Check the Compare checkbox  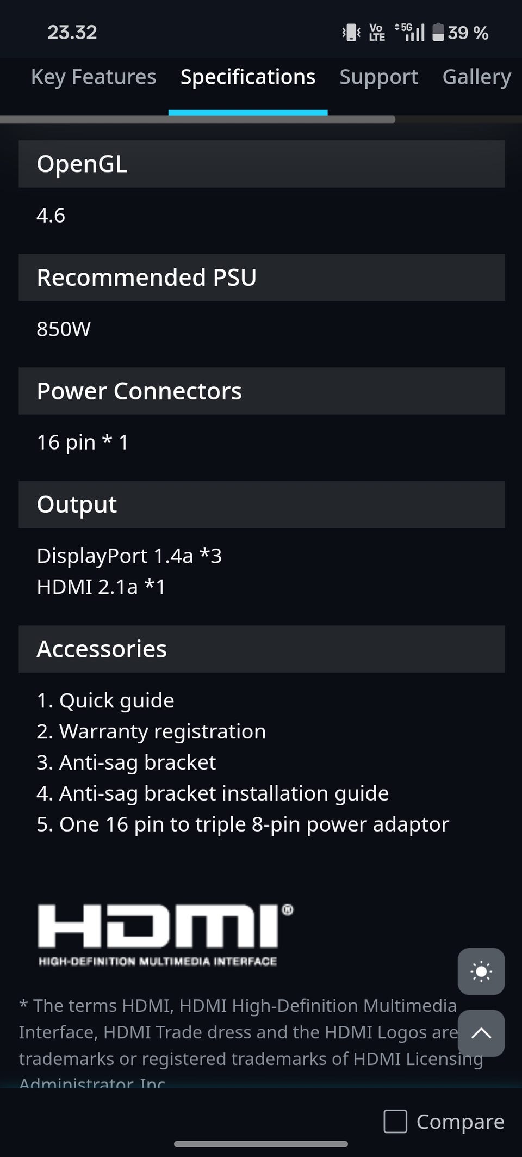pos(395,1122)
